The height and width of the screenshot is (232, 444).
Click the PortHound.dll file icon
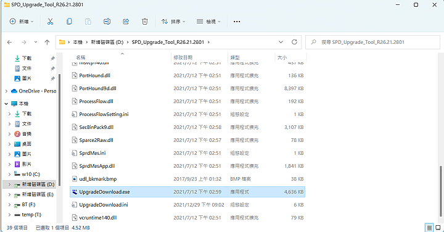75,75
